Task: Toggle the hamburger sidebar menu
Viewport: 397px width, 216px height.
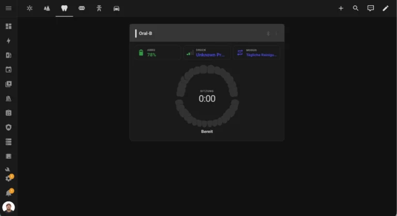Action: click(8, 8)
